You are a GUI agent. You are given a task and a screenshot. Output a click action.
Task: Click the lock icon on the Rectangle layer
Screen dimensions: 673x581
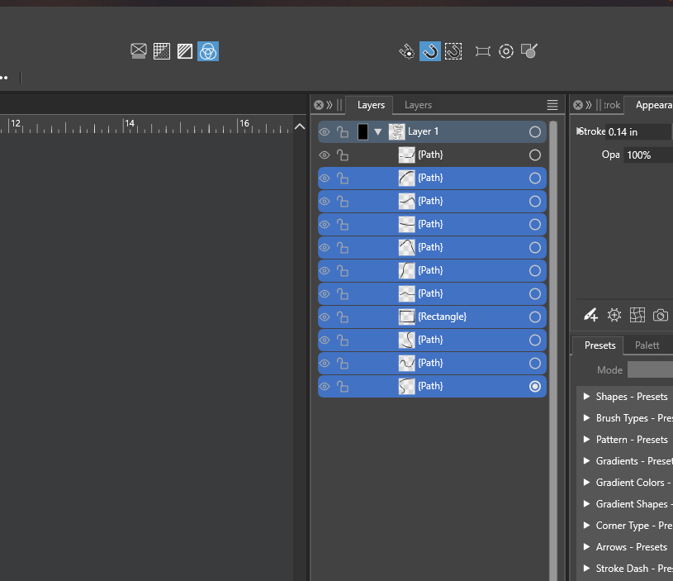pyautogui.click(x=343, y=317)
